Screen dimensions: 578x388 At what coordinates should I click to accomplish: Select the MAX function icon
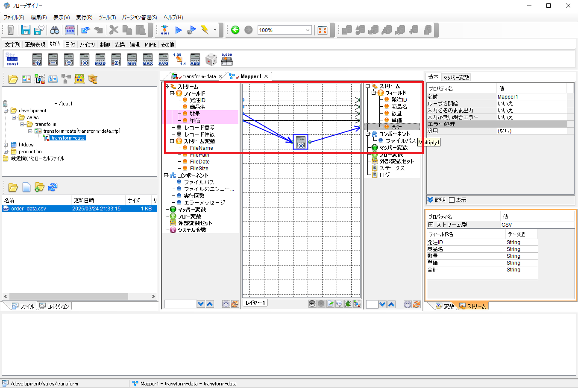pyautogui.click(x=147, y=59)
